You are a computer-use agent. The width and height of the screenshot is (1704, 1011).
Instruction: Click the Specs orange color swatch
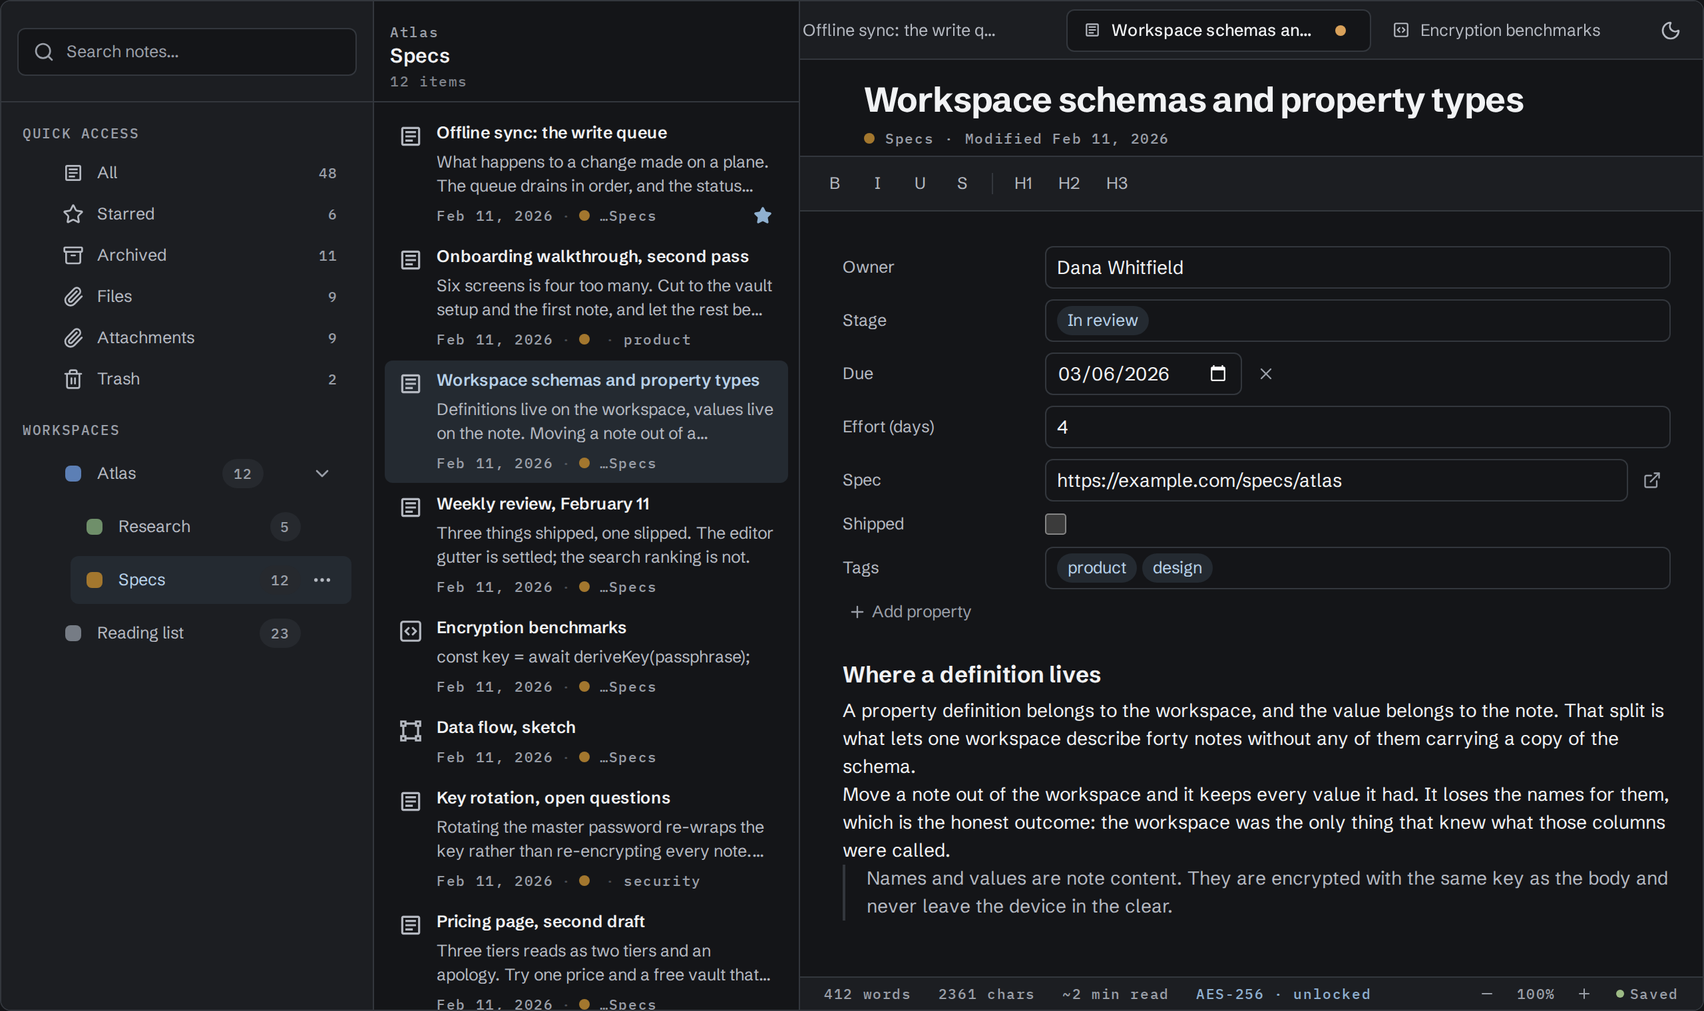click(x=94, y=580)
